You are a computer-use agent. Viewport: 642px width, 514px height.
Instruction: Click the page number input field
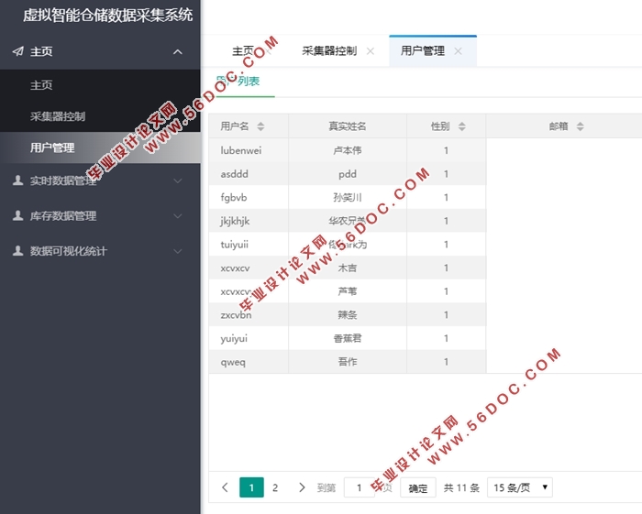click(x=360, y=487)
